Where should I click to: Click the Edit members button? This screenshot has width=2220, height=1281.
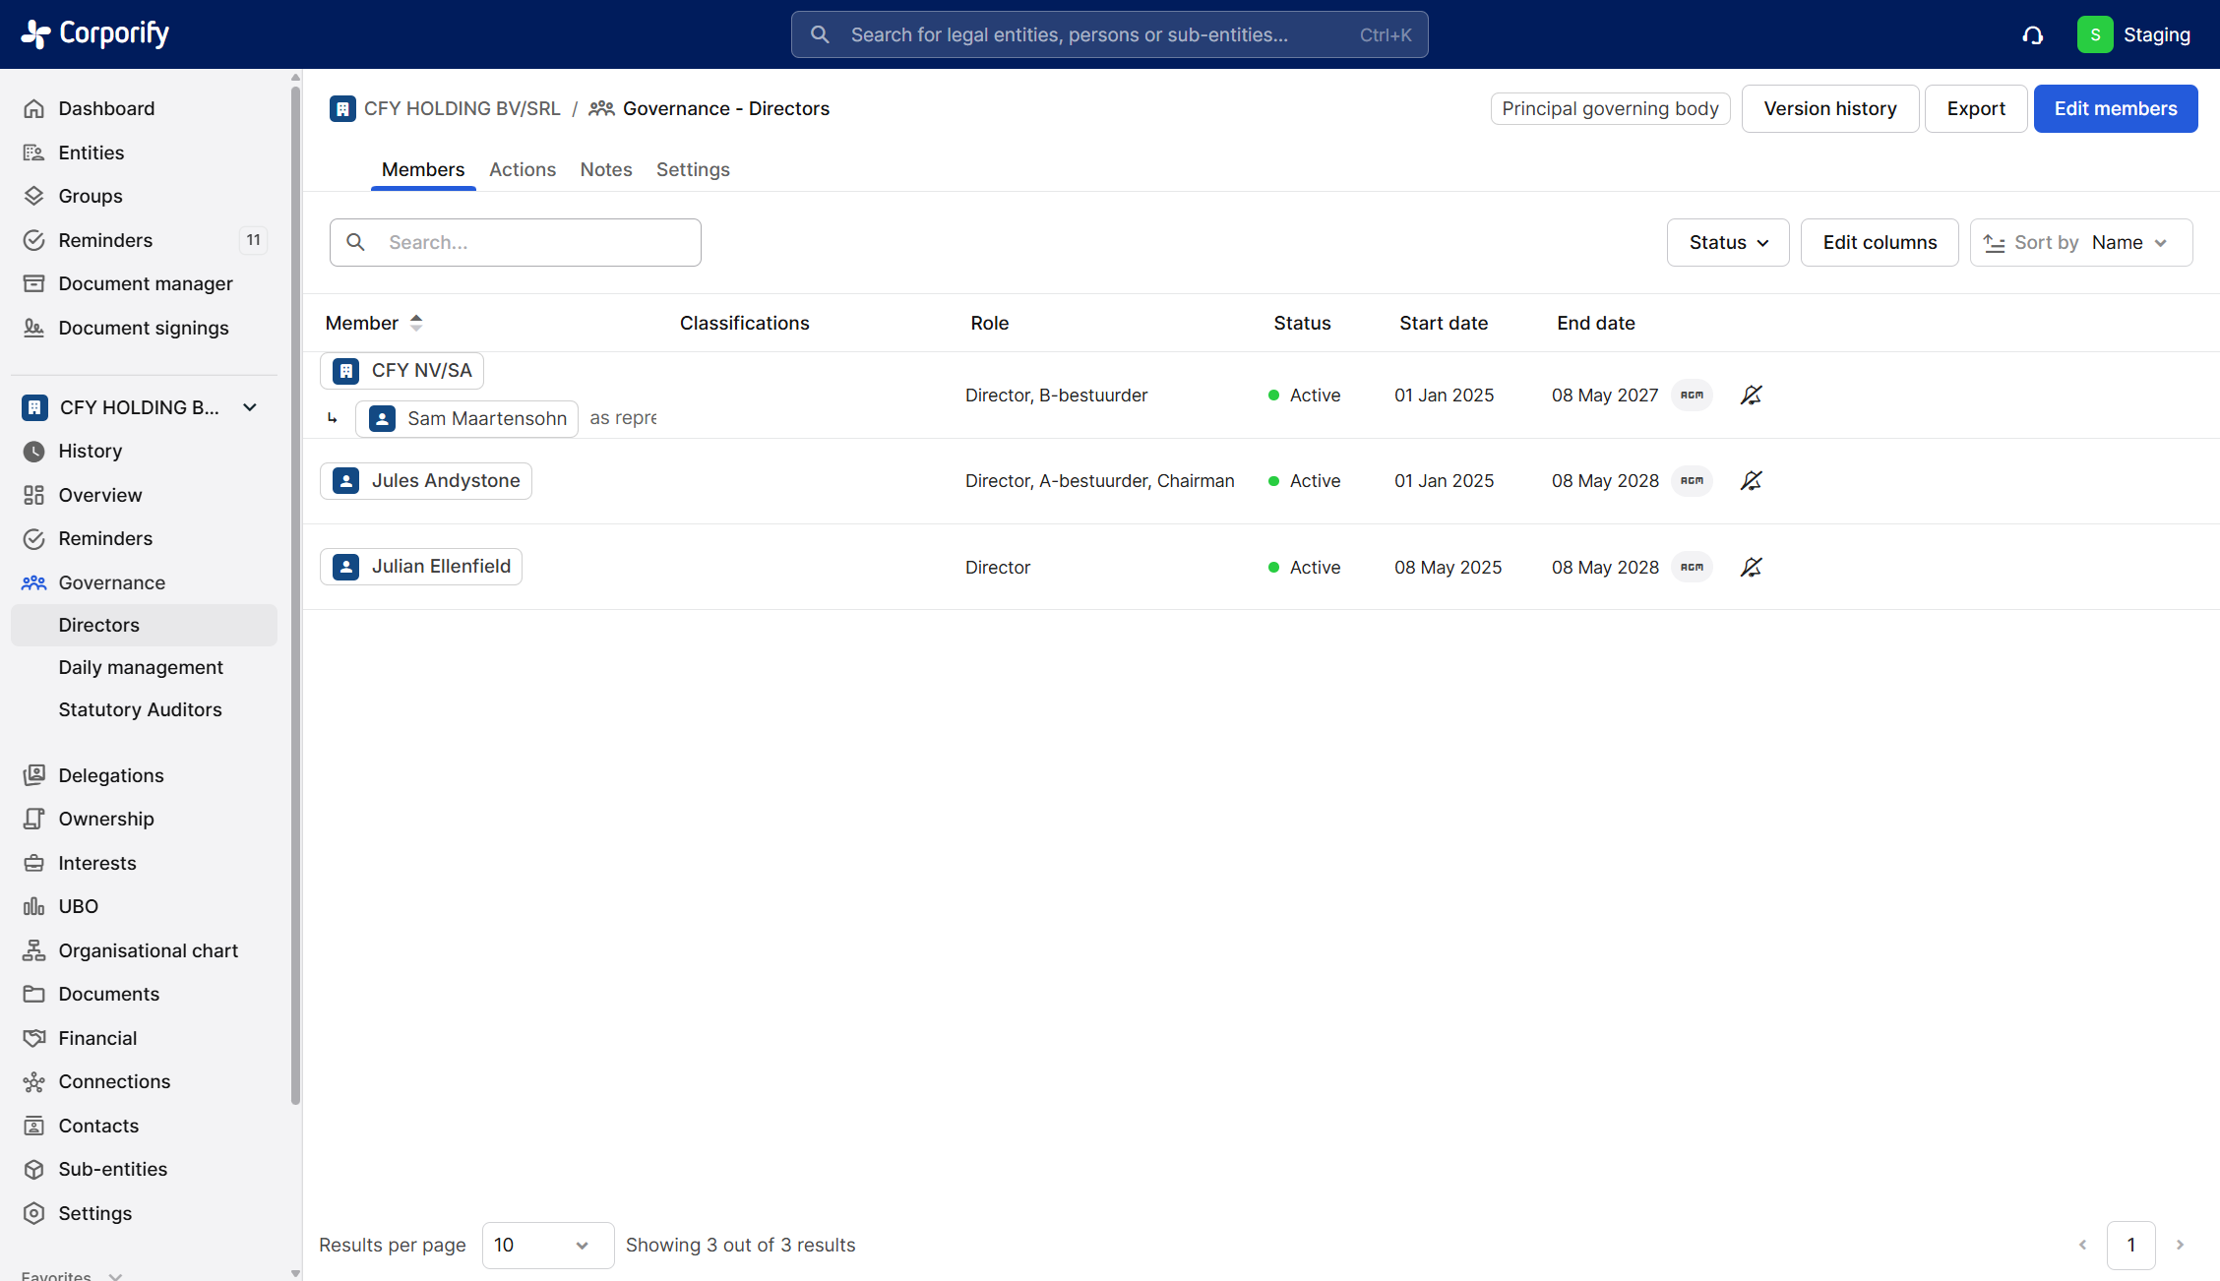pyautogui.click(x=2115, y=109)
